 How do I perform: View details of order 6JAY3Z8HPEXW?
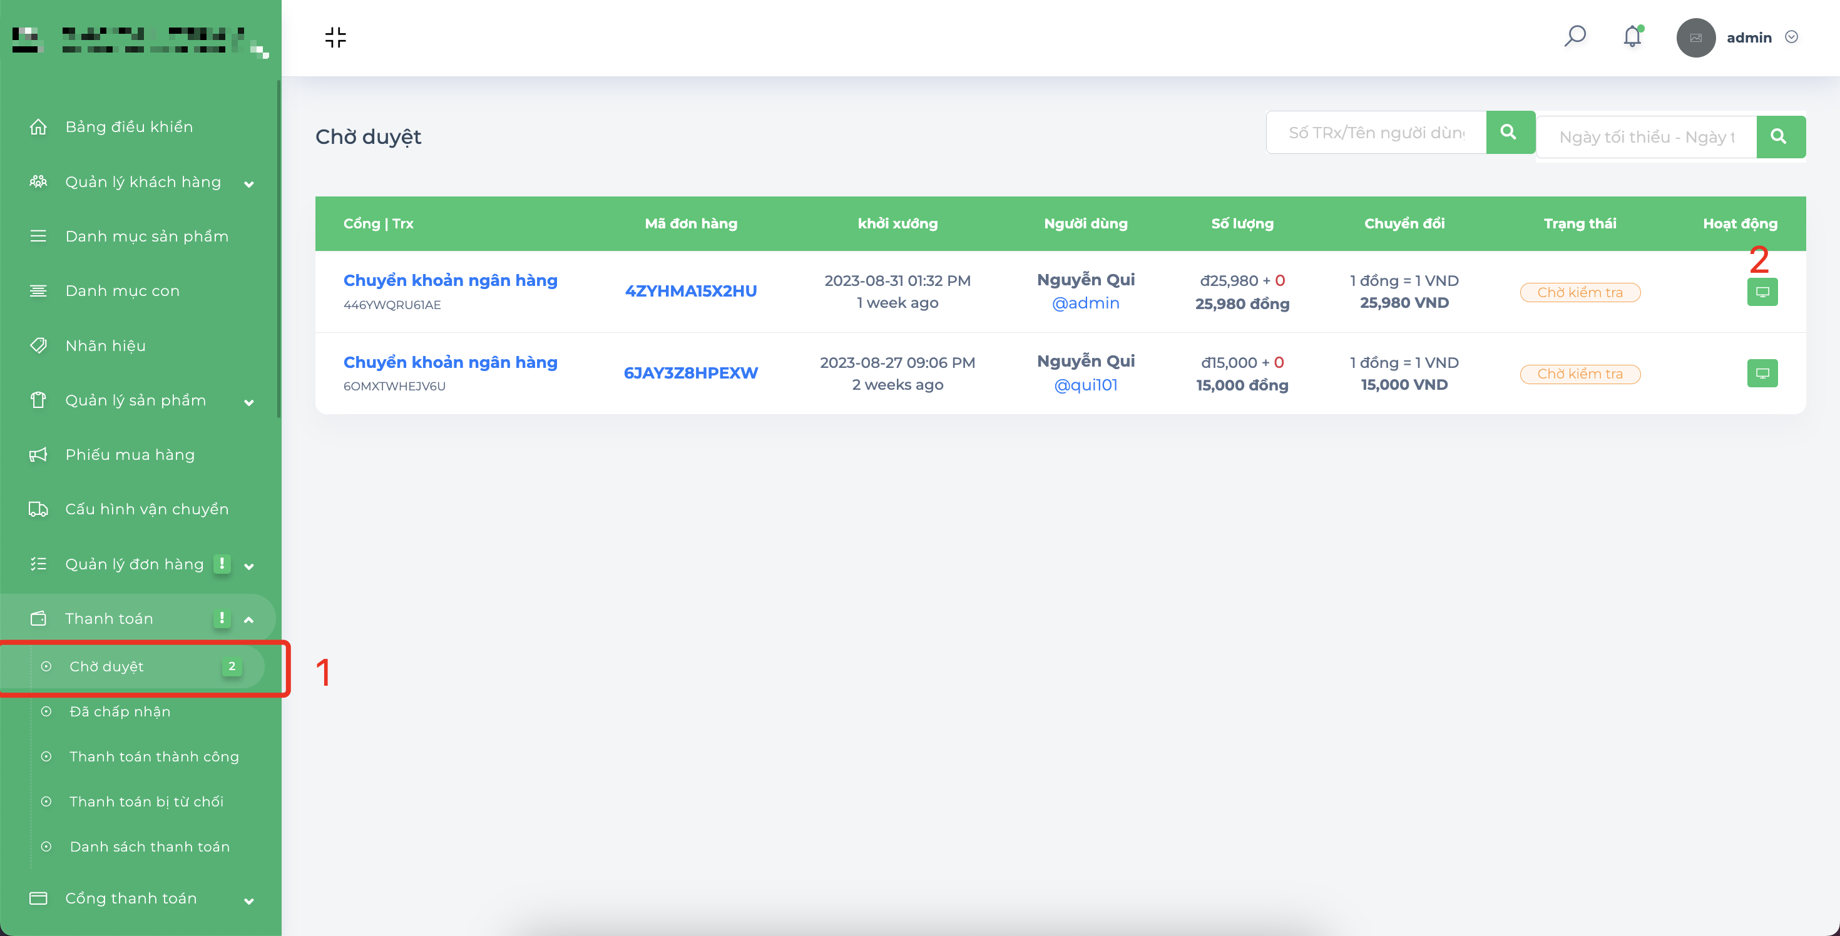click(x=1762, y=373)
